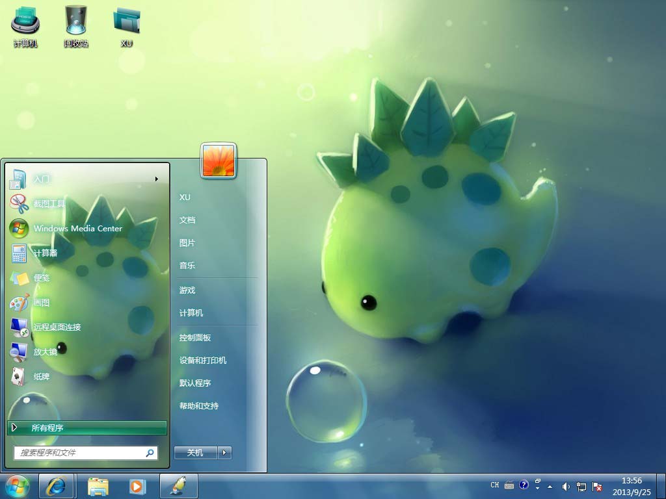Open 画图 Paint from Start menu
This screenshot has width=666, height=499.
pos(42,302)
